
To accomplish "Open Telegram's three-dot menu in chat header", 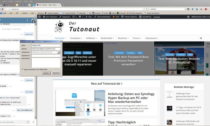I will (x=27, y=21).
